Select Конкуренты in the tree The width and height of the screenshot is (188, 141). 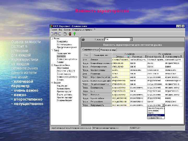[62, 42]
